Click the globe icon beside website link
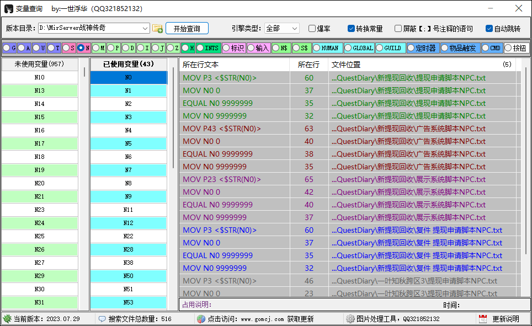The width and height of the screenshot is (532, 326). [201, 319]
